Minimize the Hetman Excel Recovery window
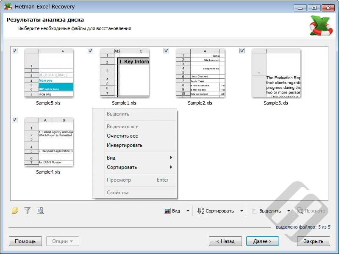Screen dimensions: 339x254 (x=300, y=8)
